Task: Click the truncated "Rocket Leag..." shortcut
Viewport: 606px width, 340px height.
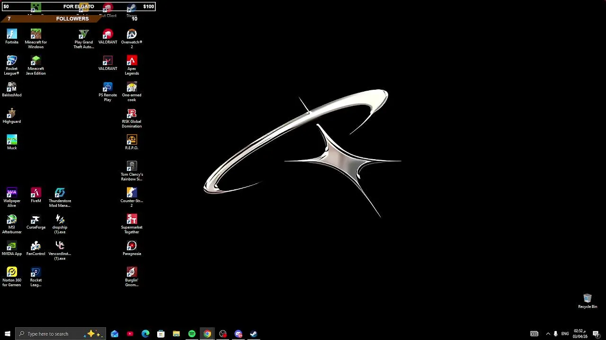Action: pos(36,277)
